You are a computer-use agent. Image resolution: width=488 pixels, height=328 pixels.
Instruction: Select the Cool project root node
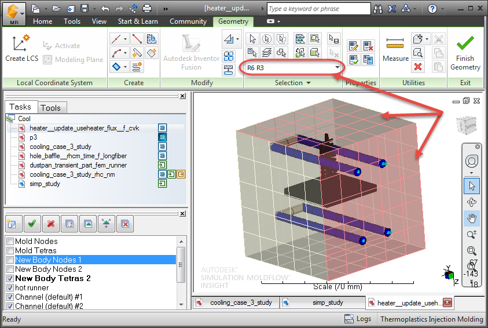[x=24, y=119]
